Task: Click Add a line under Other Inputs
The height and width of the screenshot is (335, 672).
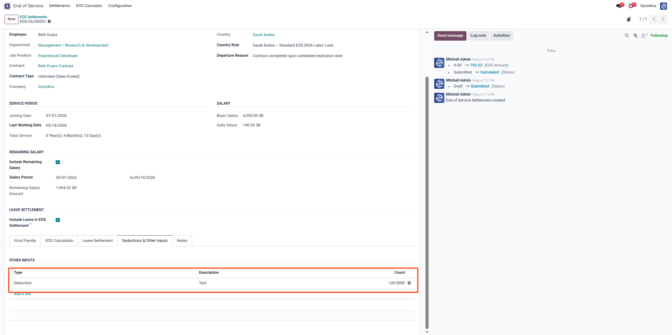Action: (x=22, y=294)
